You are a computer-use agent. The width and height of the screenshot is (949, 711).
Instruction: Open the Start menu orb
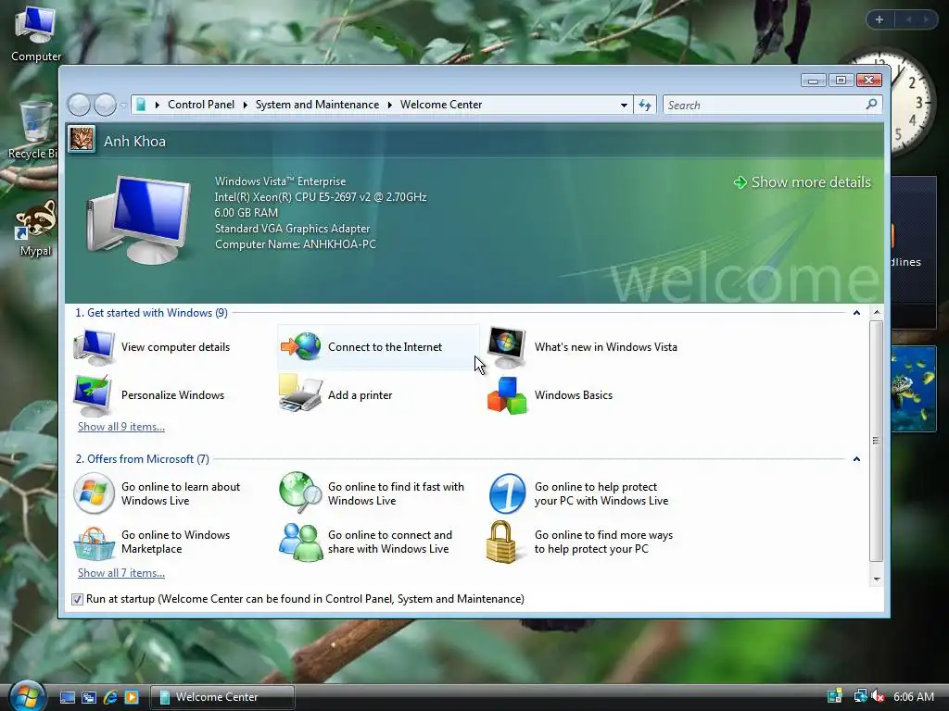pos(27,695)
